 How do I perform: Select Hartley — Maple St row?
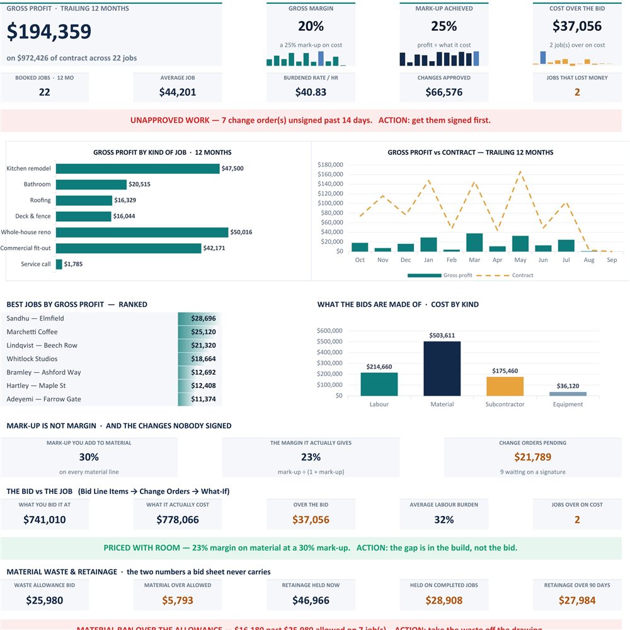click(x=111, y=386)
